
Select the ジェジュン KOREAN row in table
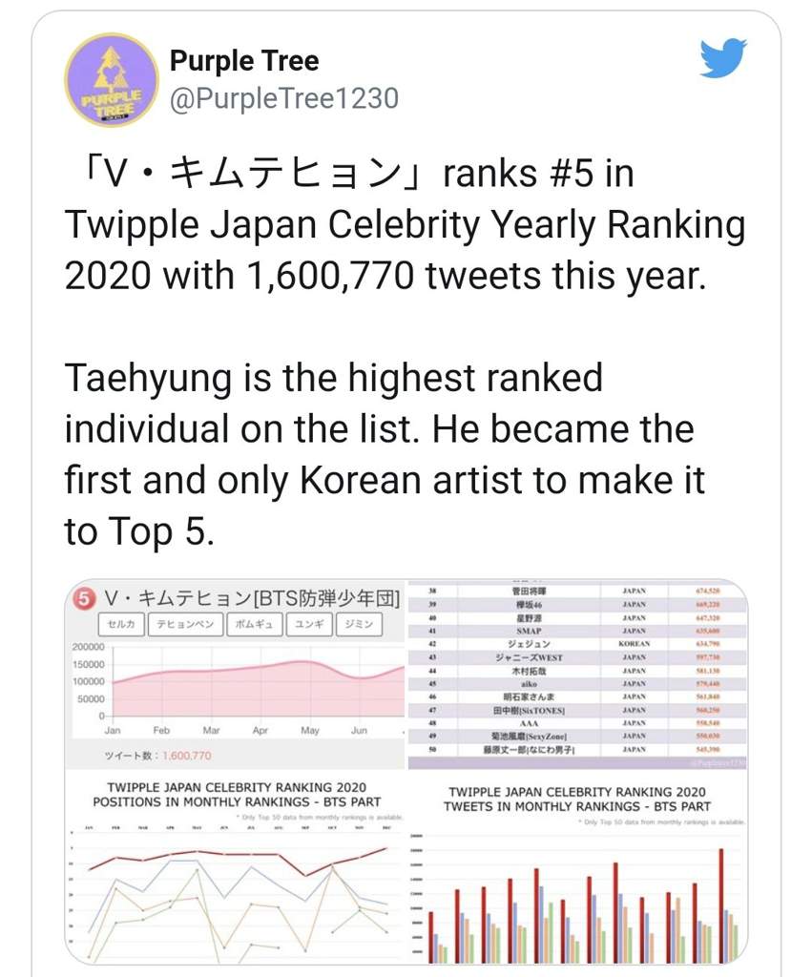point(577,644)
